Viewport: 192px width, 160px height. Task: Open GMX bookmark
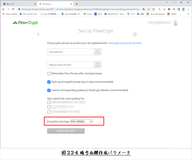[98, 14]
